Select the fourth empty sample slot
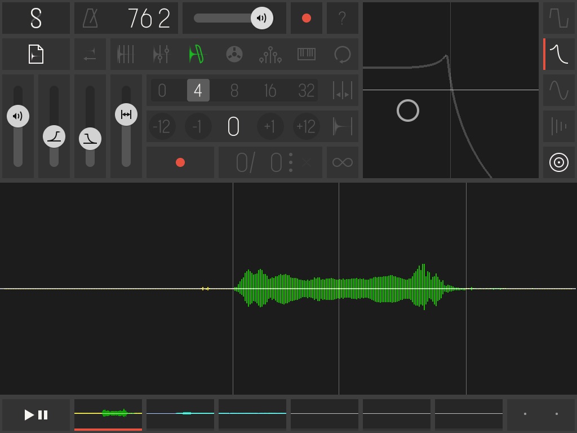Screen dimensions: 577x433 (x=325, y=414)
